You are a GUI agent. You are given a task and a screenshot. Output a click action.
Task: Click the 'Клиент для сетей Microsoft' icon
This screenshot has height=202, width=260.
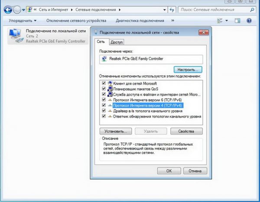(x=110, y=83)
